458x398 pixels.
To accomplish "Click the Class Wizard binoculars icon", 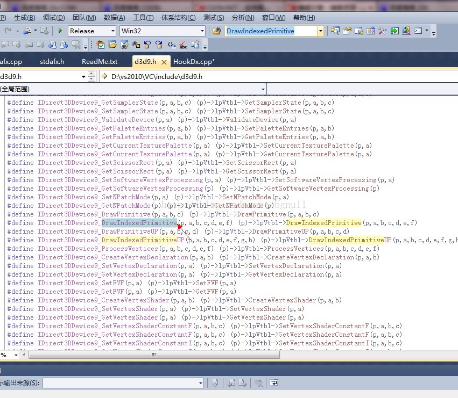I will pyautogui.click(x=124, y=45).
